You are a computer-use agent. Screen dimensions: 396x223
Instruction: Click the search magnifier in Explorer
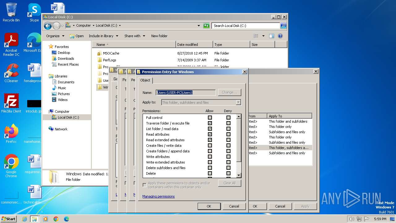(283, 26)
